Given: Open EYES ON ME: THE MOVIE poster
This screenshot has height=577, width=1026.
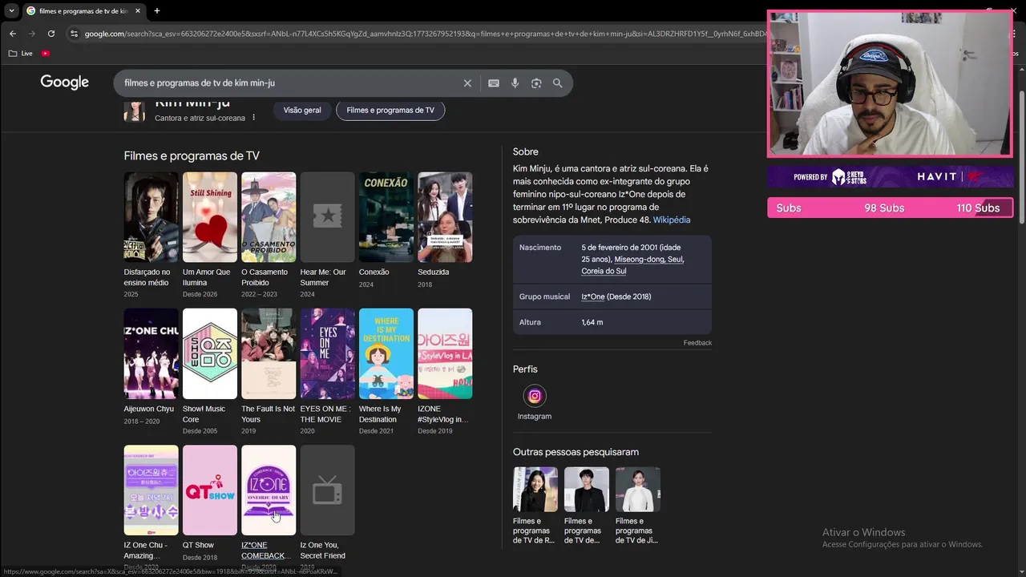Looking at the screenshot, I should [327, 353].
